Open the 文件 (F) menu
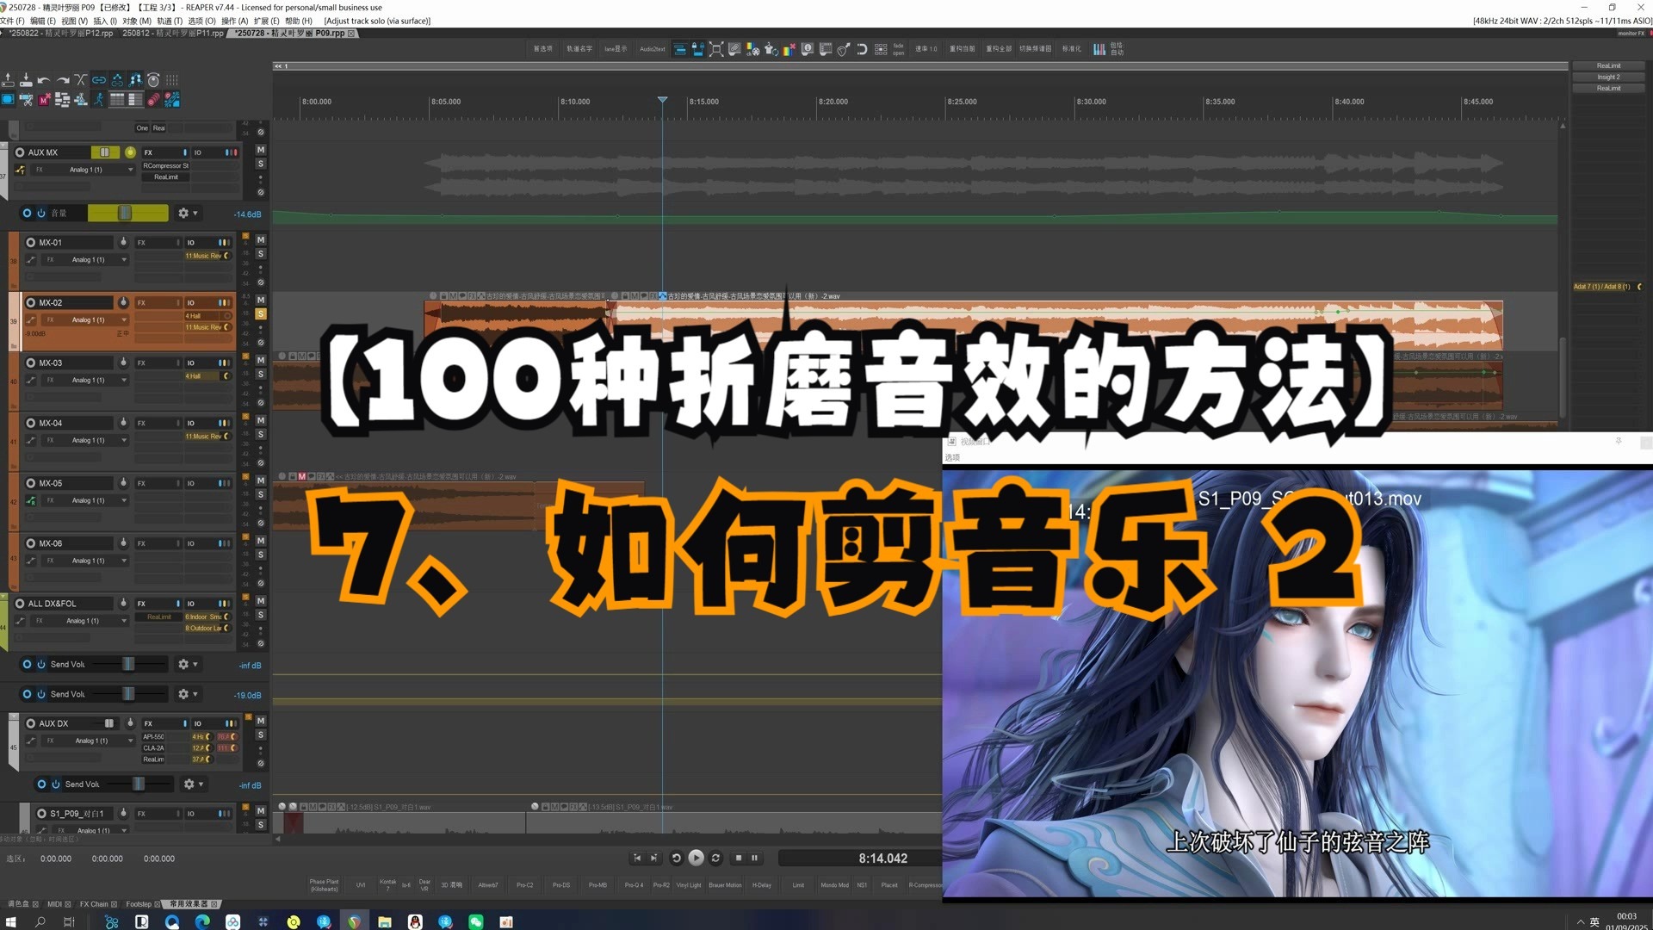The width and height of the screenshot is (1653, 930). click(x=12, y=21)
